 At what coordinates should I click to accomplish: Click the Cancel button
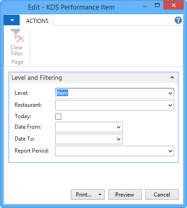tap(162, 195)
